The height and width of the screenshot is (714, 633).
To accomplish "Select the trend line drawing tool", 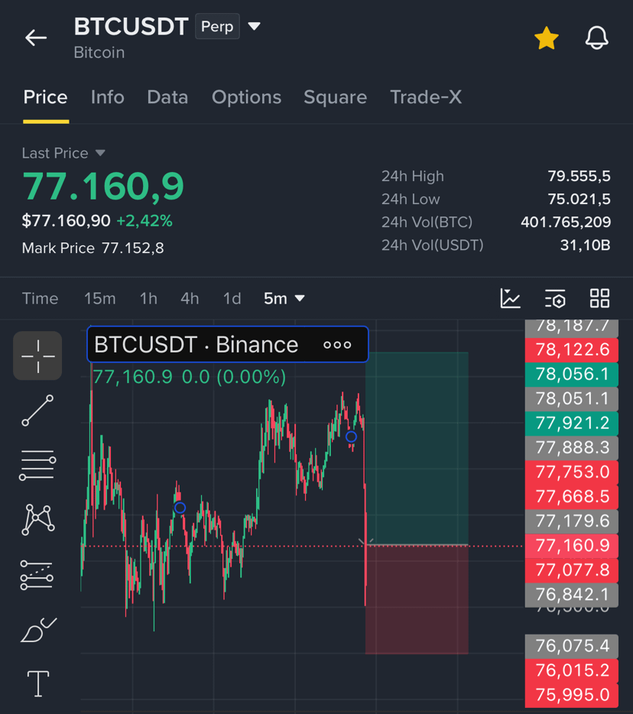I will 37,411.
